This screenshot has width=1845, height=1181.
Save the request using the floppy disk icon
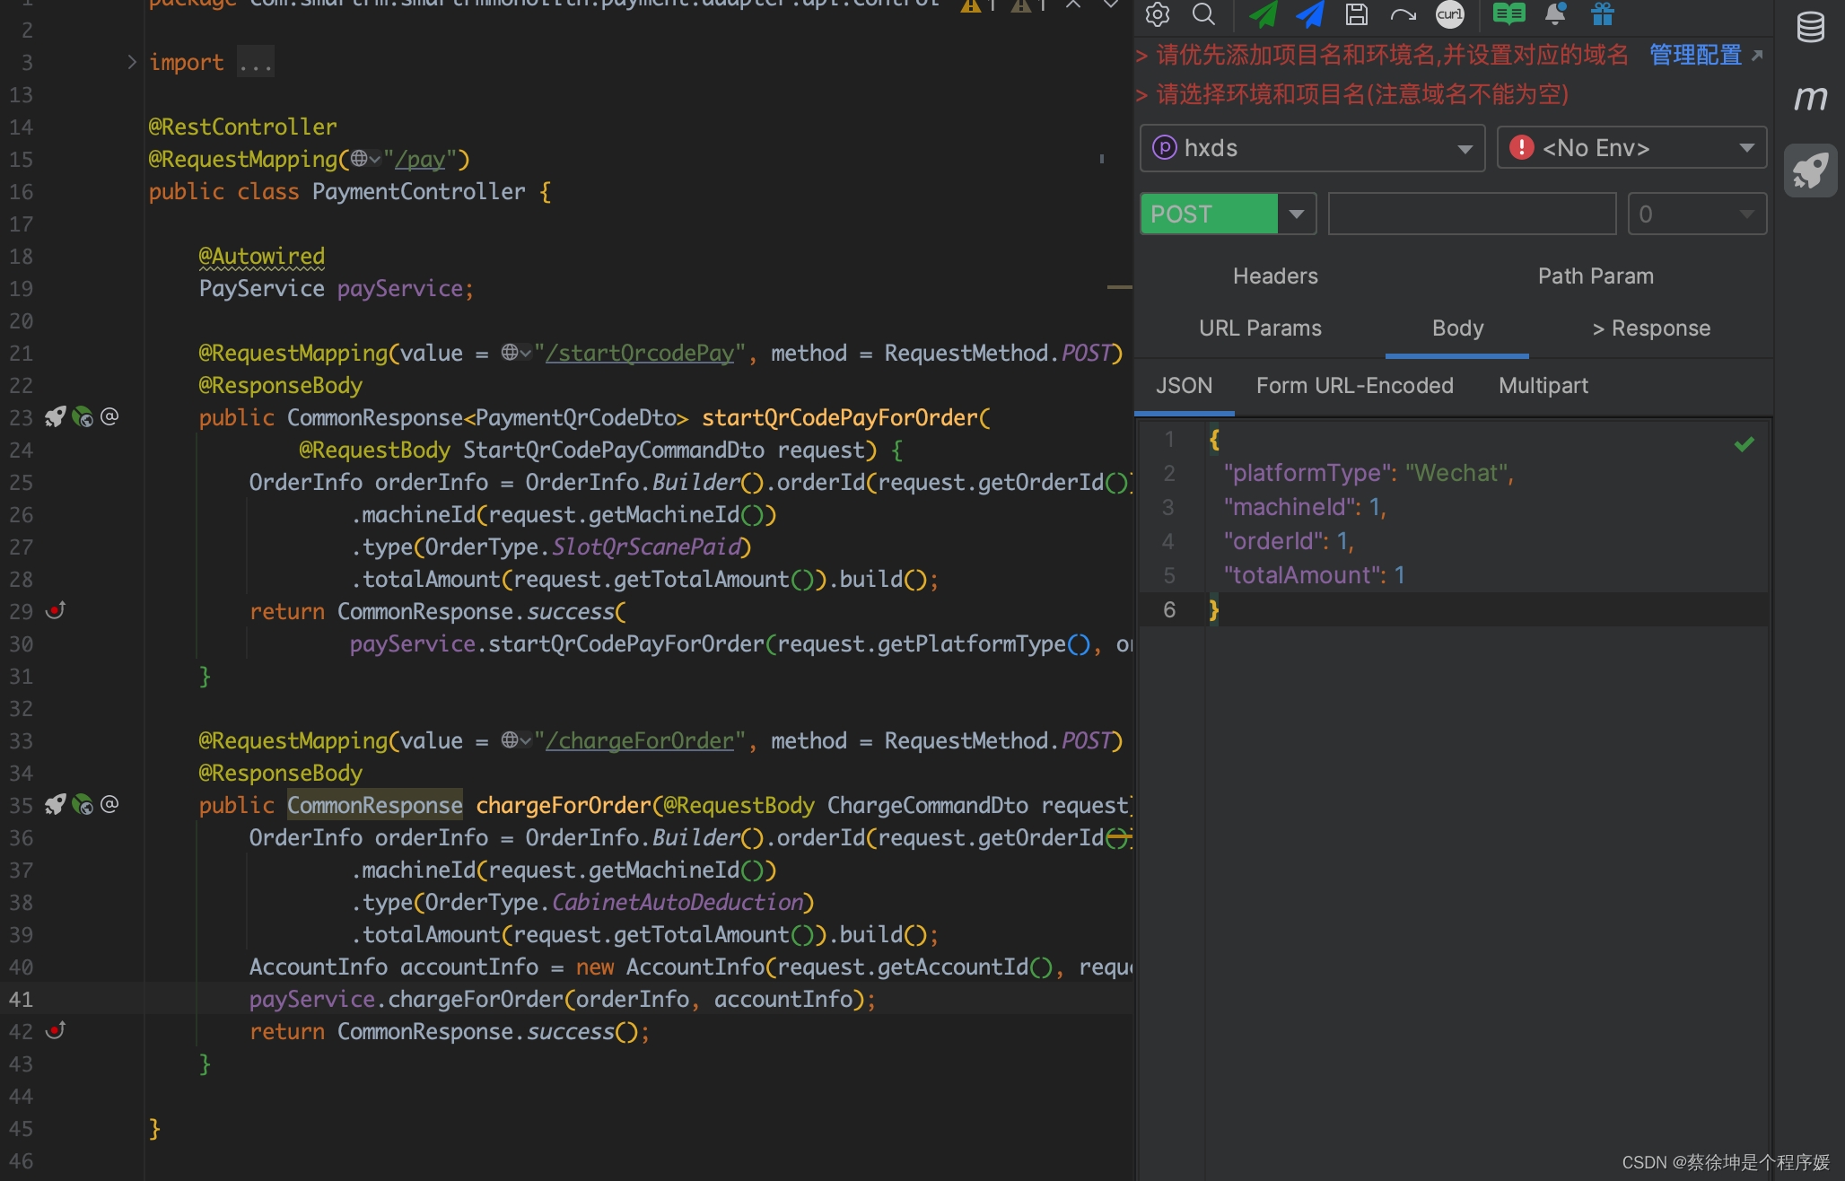point(1357,14)
